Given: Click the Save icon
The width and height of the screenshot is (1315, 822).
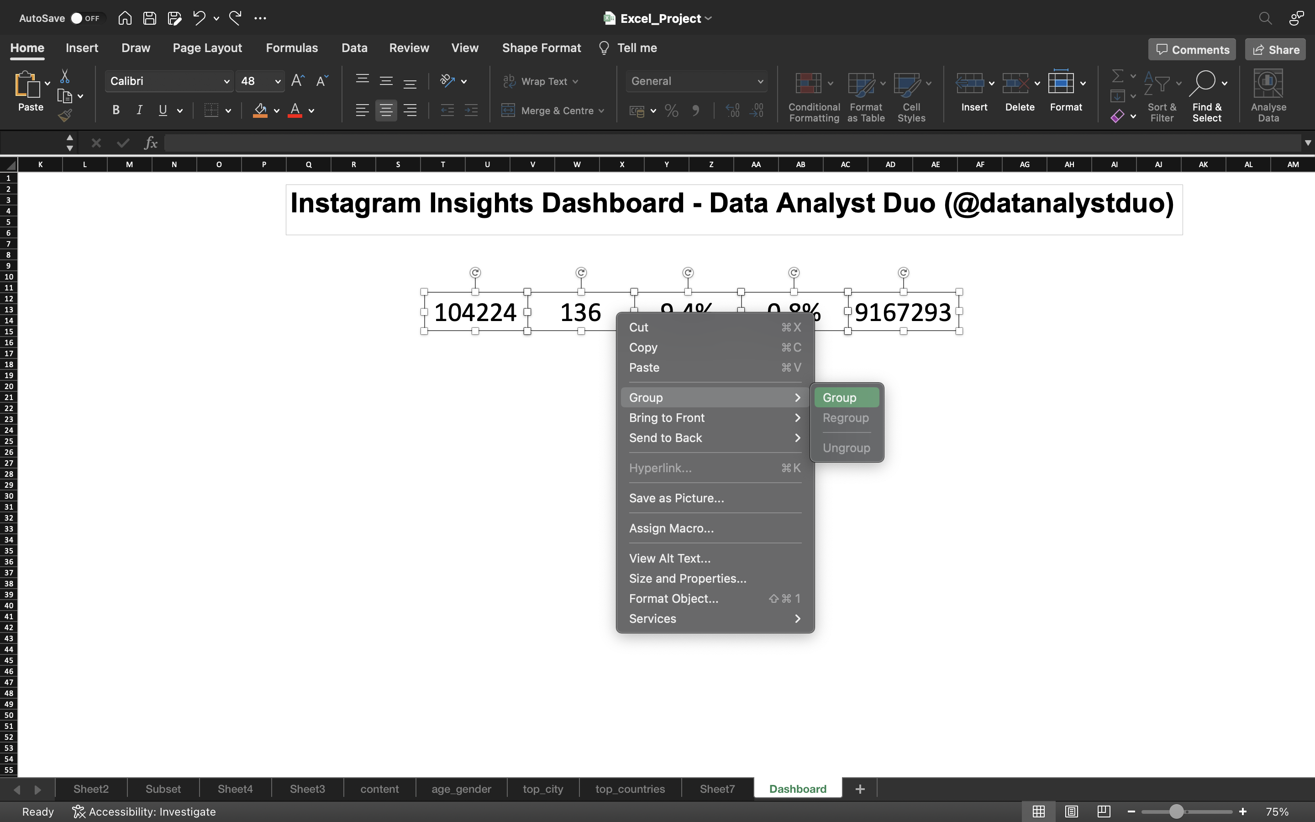Looking at the screenshot, I should 149,18.
